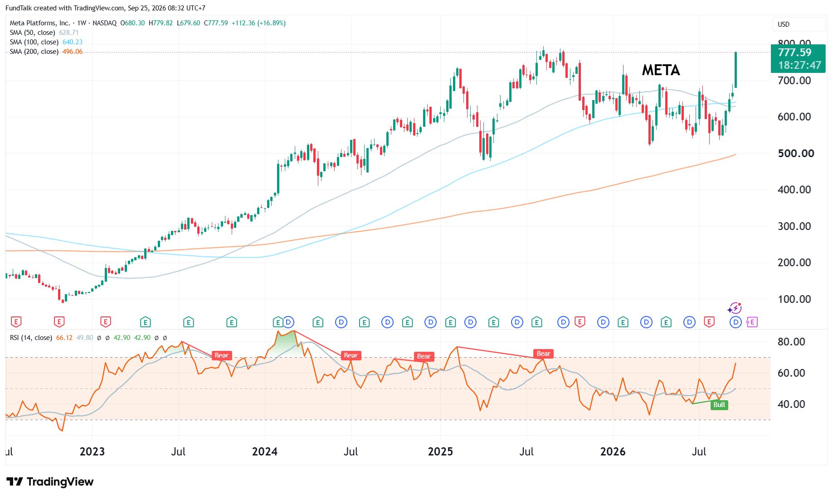Screen dimensions: 833x498
Task: Click the SMA 50 value 628.71
Action: tap(69, 33)
